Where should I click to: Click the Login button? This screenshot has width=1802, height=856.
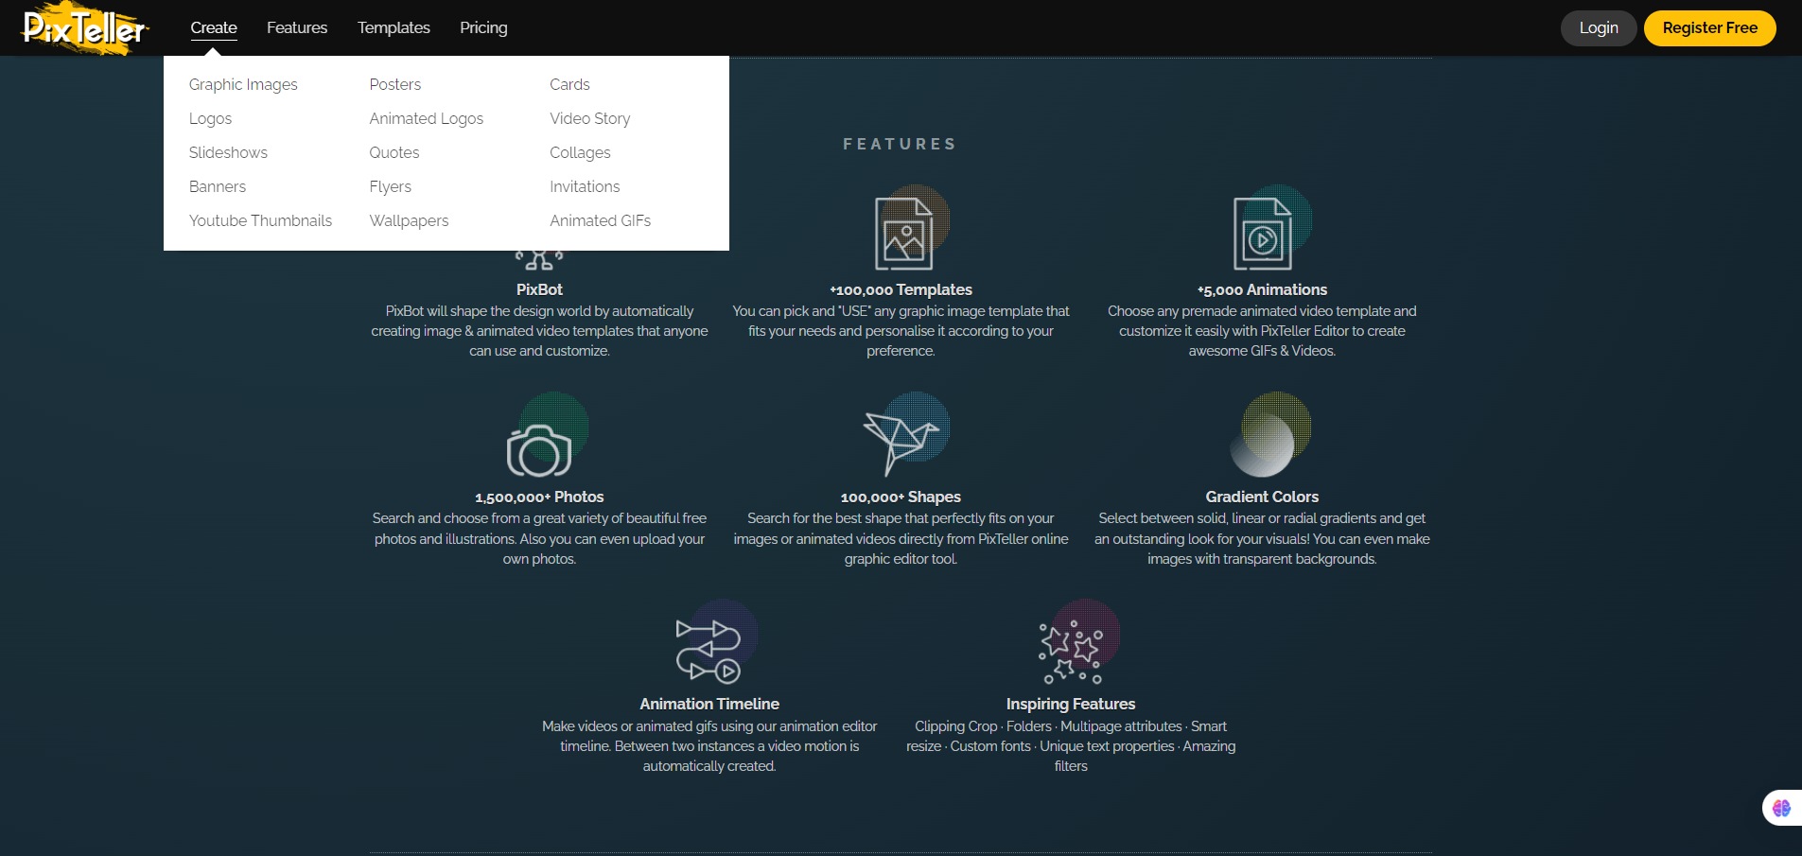point(1599,27)
